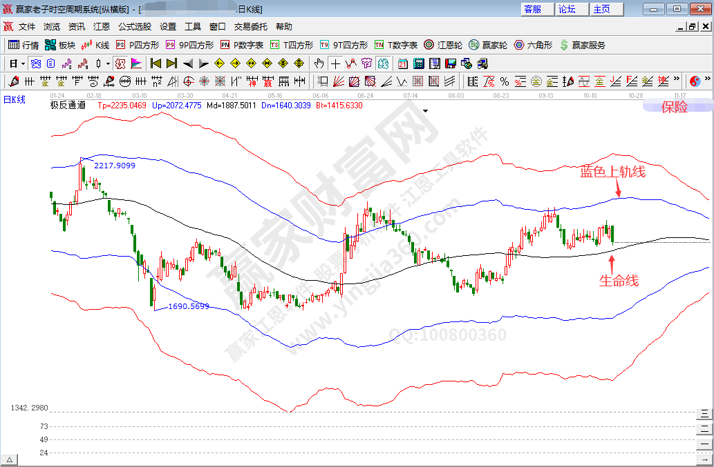Image resolution: width=714 pixels, height=467 pixels.
Task: Toggle the crosshair cursor button
Action: tap(335, 63)
